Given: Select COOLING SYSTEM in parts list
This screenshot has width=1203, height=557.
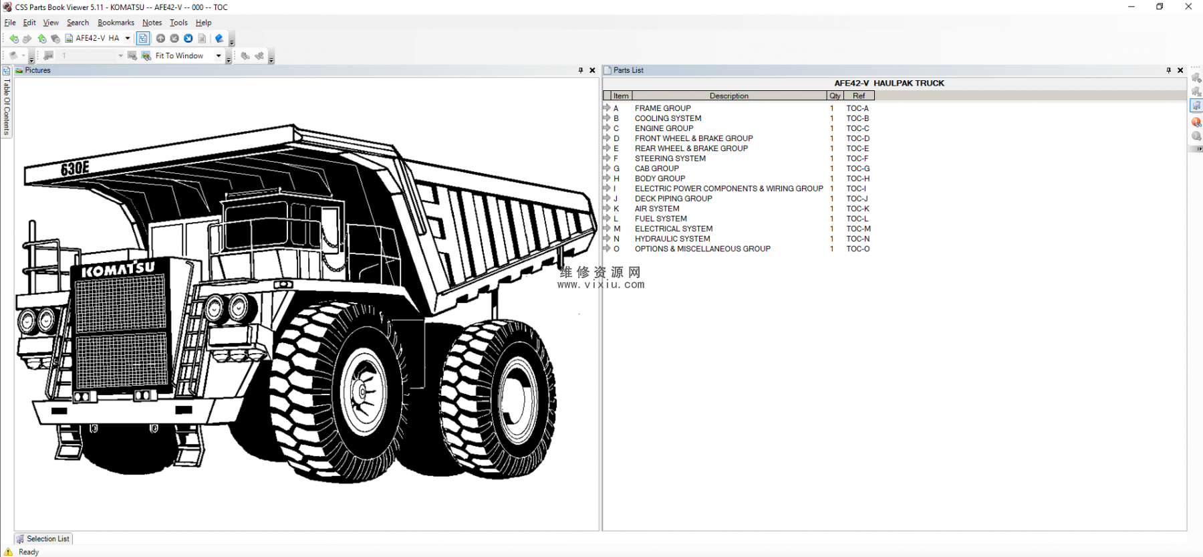Looking at the screenshot, I should click(x=668, y=118).
